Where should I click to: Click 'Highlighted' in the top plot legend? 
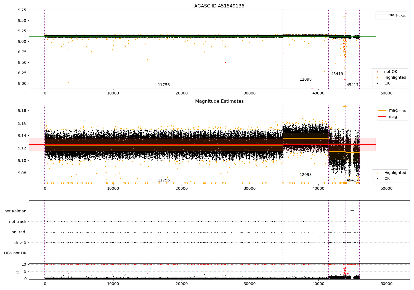pos(395,78)
